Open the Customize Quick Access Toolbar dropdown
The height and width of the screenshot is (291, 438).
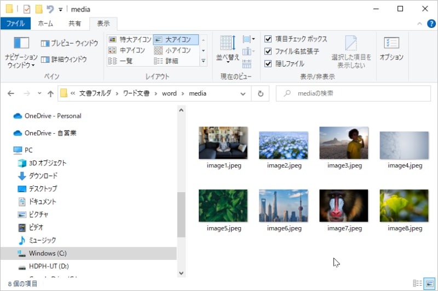coord(60,10)
